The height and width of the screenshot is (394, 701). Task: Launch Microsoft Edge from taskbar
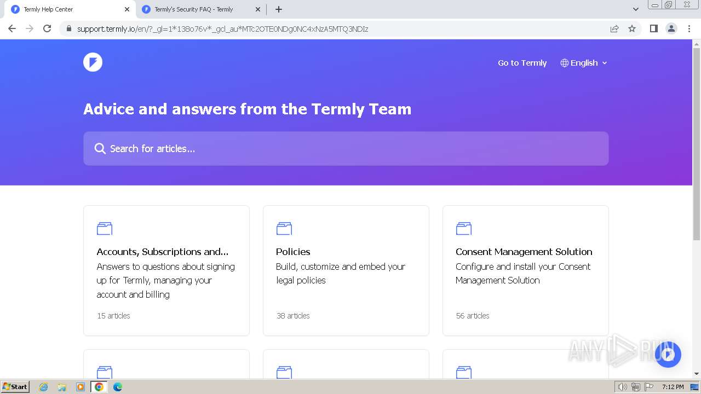(x=118, y=387)
